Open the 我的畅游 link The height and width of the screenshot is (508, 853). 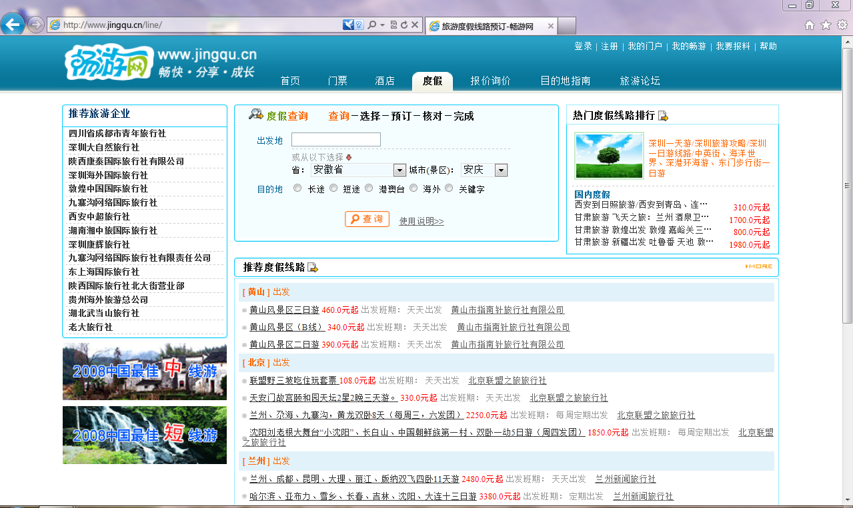[689, 46]
